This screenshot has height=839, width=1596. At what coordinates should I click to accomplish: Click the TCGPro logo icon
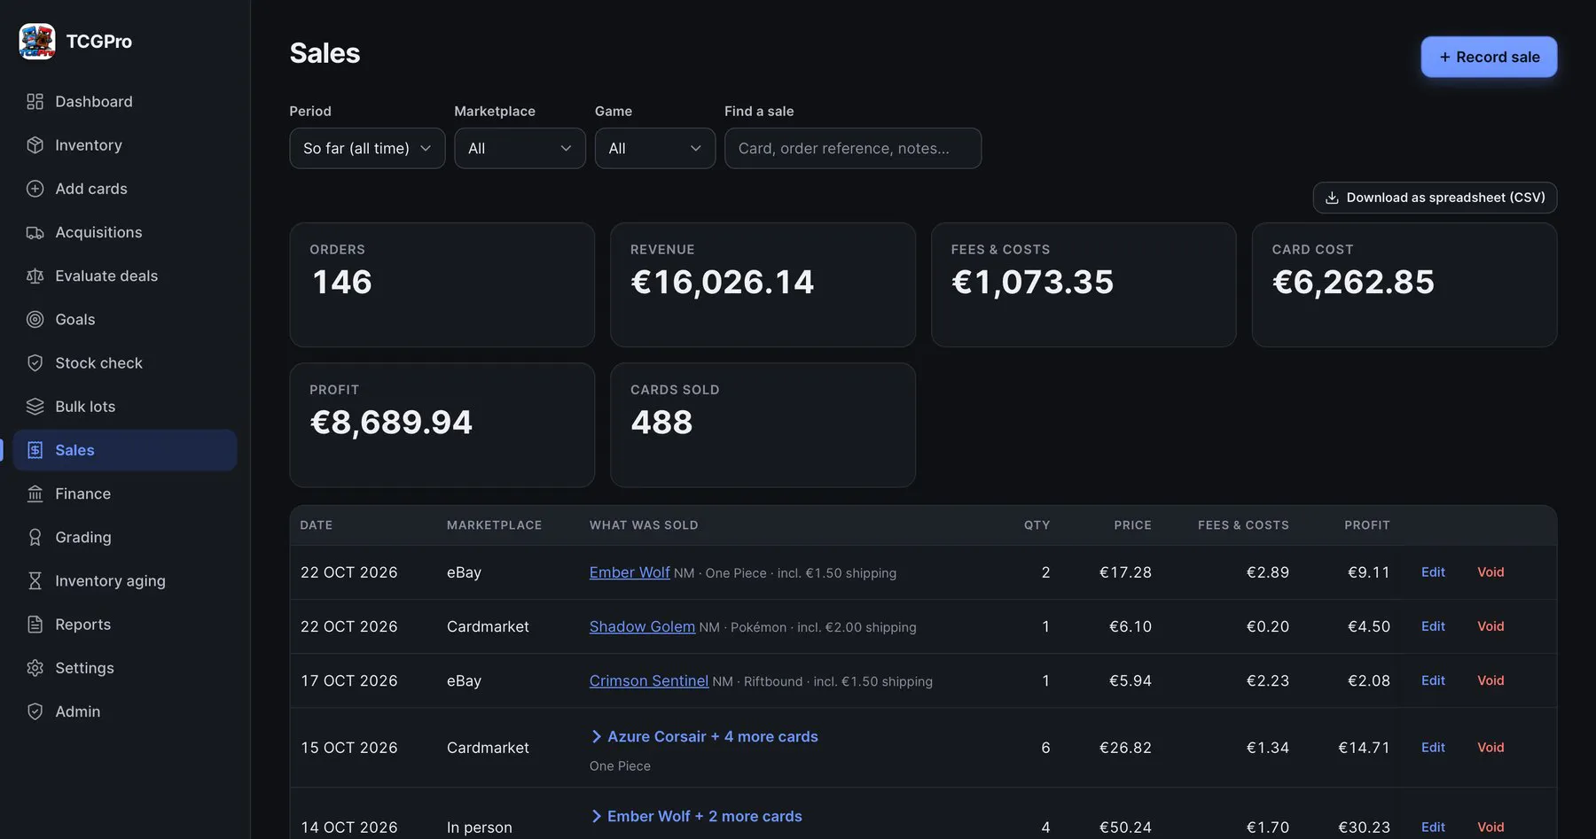click(x=37, y=42)
